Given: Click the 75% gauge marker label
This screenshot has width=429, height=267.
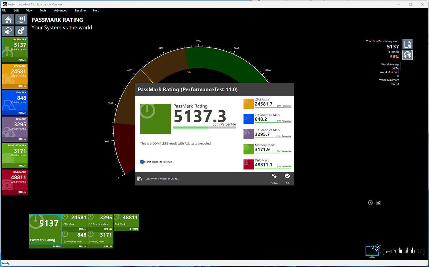Looking at the screenshot, I should pos(188,72).
